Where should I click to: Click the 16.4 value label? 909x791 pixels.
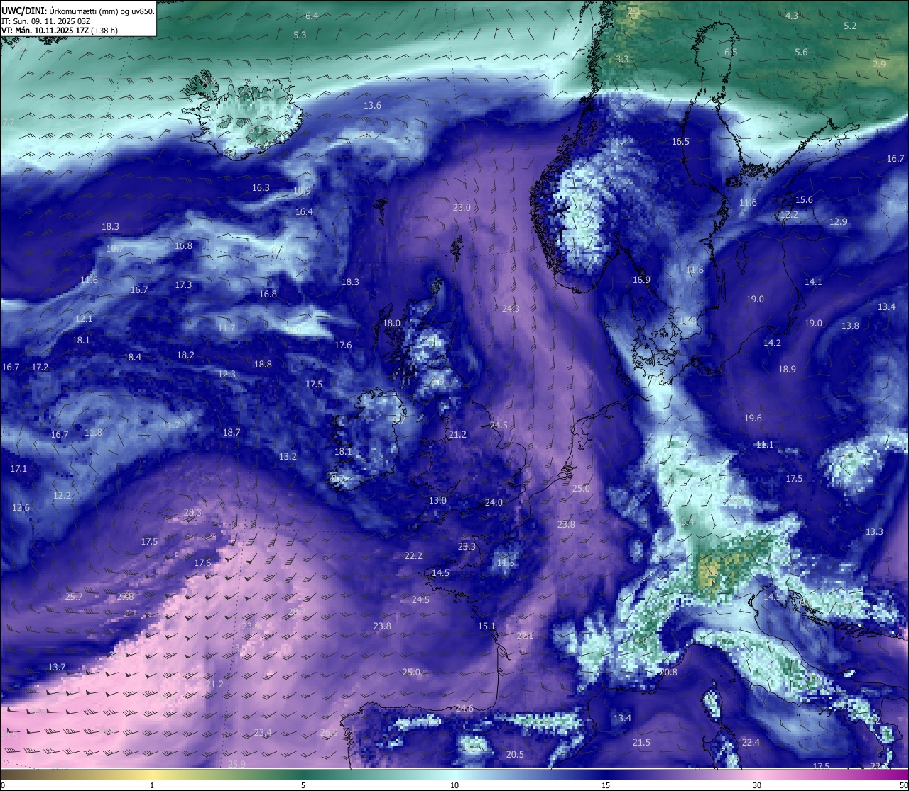(x=304, y=211)
